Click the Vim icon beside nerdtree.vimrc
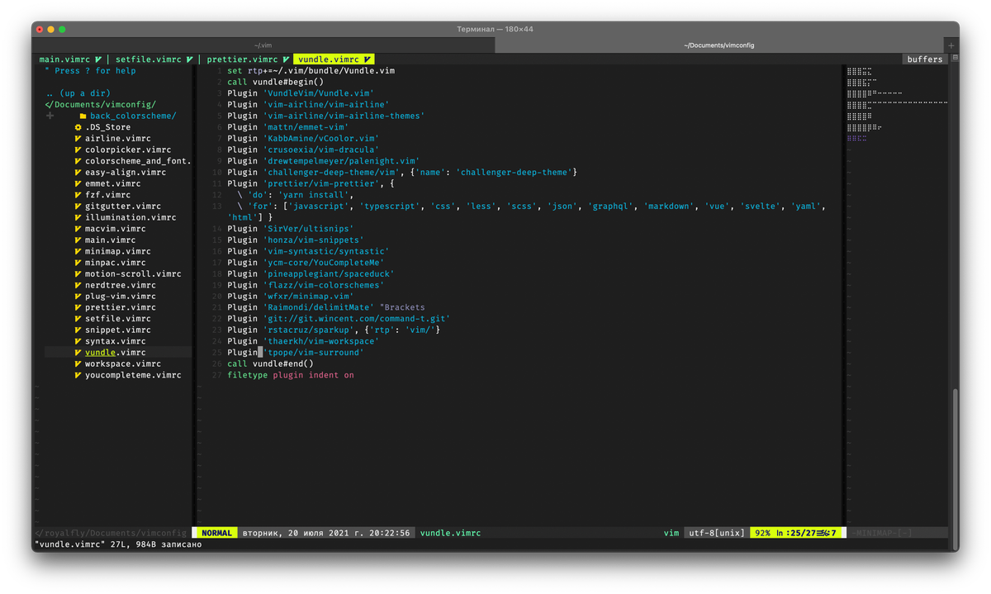 (x=78, y=285)
